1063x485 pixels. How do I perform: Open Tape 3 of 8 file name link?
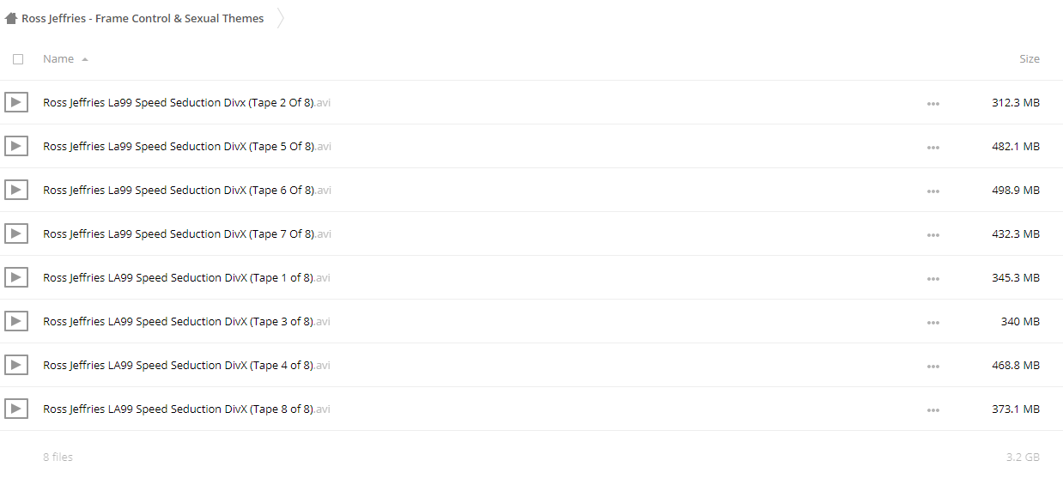pyautogui.click(x=179, y=321)
